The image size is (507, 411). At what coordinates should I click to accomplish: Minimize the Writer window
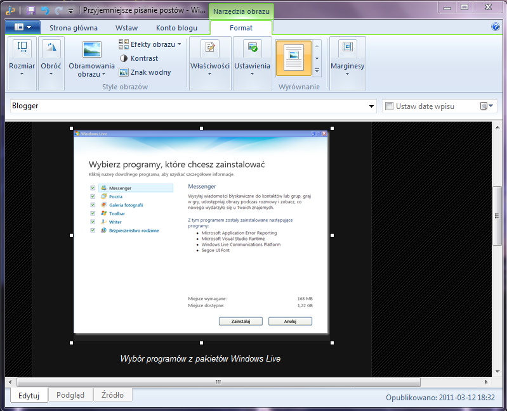(x=447, y=8)
